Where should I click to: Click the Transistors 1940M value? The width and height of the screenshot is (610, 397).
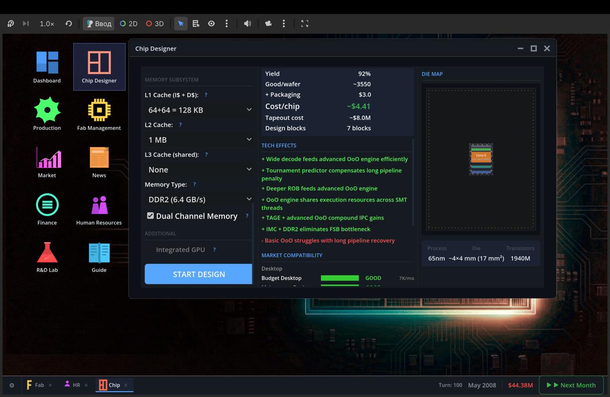pos(520,258)
